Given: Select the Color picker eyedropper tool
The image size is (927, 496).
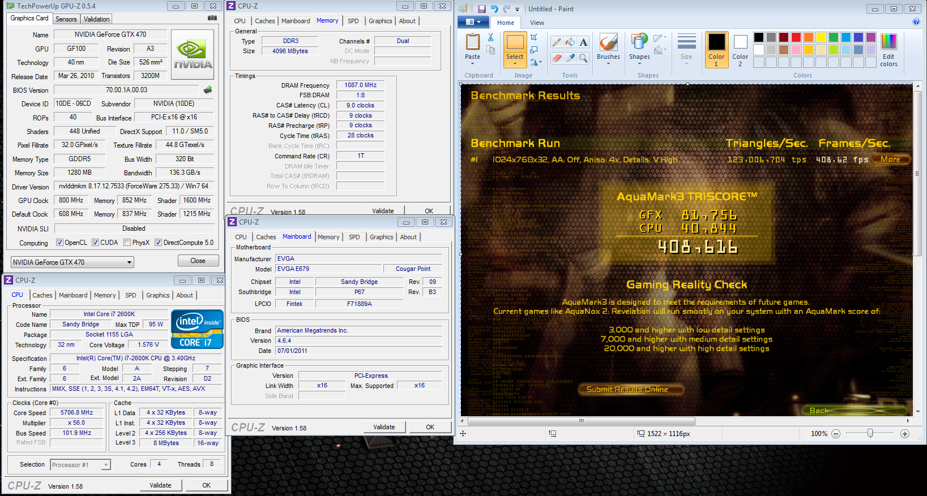Looking at the screenshot, I should tap(570, 58).
